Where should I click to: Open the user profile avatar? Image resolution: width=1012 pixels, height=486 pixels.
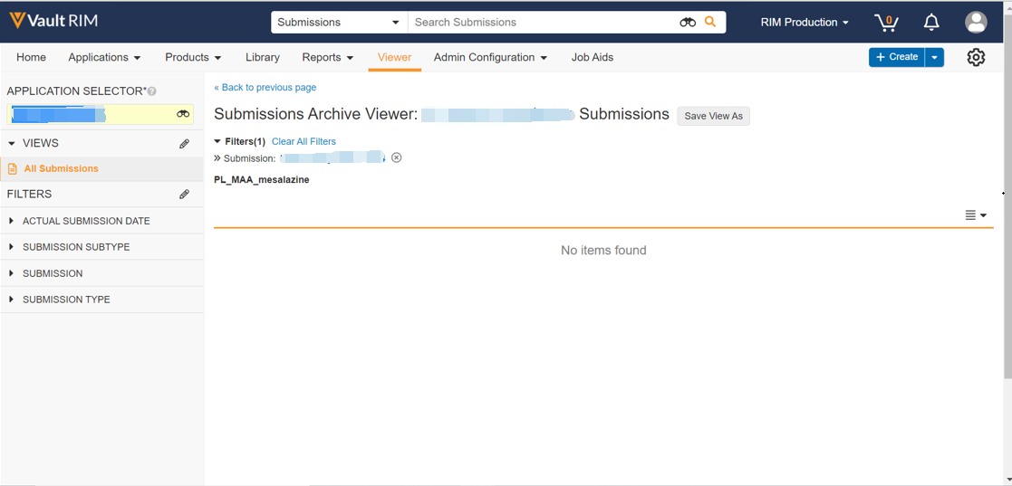tap(976, 23)
